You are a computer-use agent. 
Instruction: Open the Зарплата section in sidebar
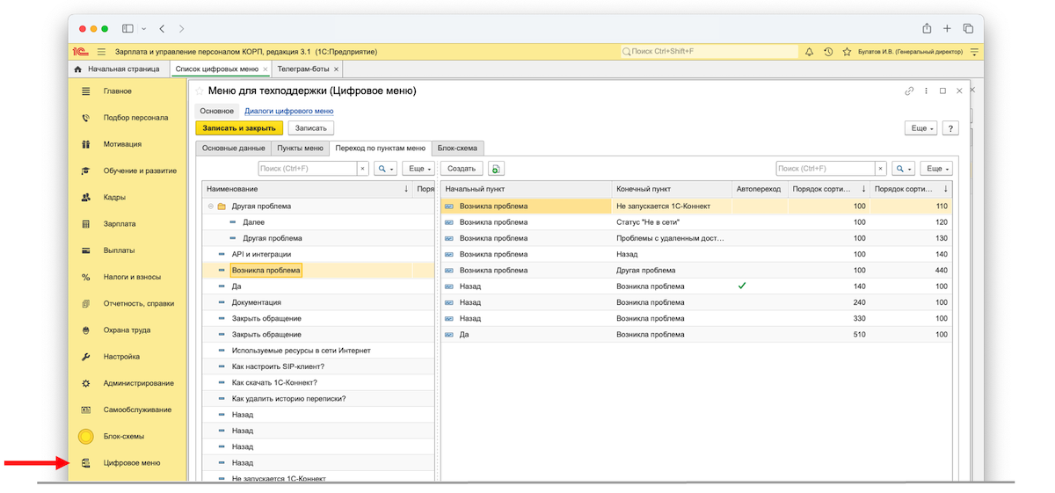point(119,224)
